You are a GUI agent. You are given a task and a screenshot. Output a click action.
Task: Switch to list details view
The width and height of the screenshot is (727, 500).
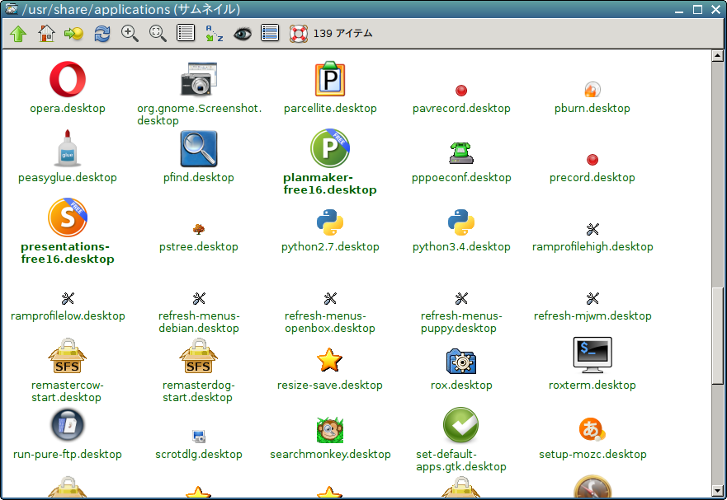click(x=186, y=33)
